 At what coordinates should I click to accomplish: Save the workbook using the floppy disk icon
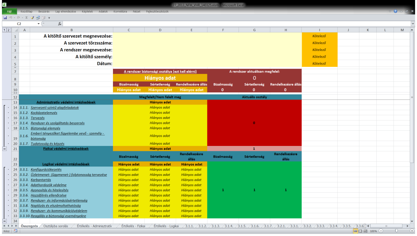(5, 18)
